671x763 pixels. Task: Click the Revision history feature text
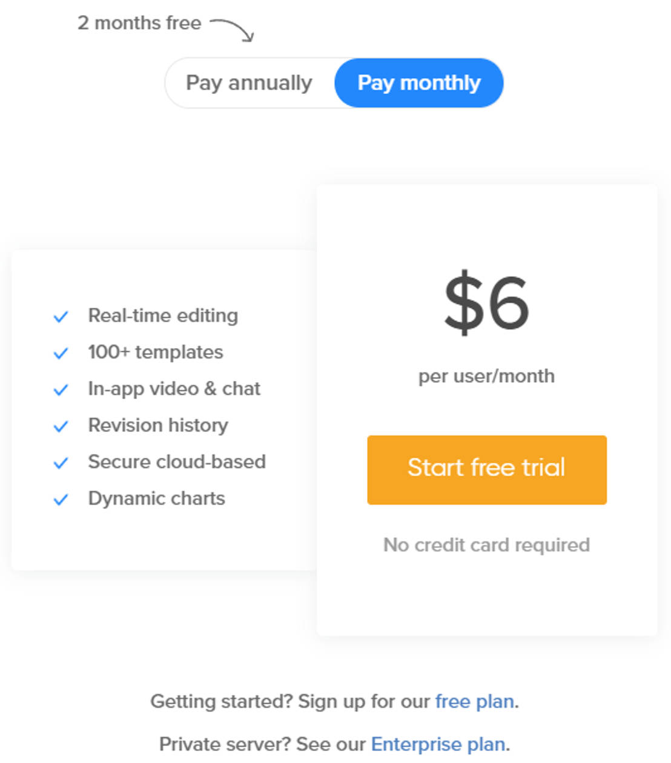coord(158,425)
